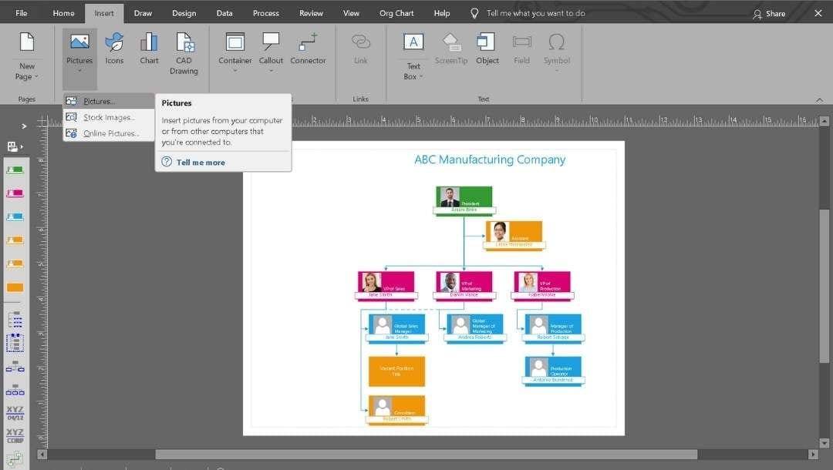Screen dimensions: 833x470
Task: Select the VP of Marketing shape
Action: pos(464,286)
